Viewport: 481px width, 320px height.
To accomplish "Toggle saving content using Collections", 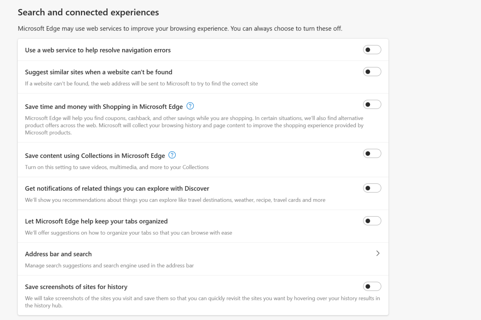I will click(x=372, y=153).
